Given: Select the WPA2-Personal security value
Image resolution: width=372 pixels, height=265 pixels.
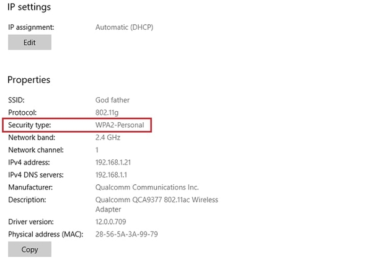Looking at the screenshot, I should coord(120,125).
